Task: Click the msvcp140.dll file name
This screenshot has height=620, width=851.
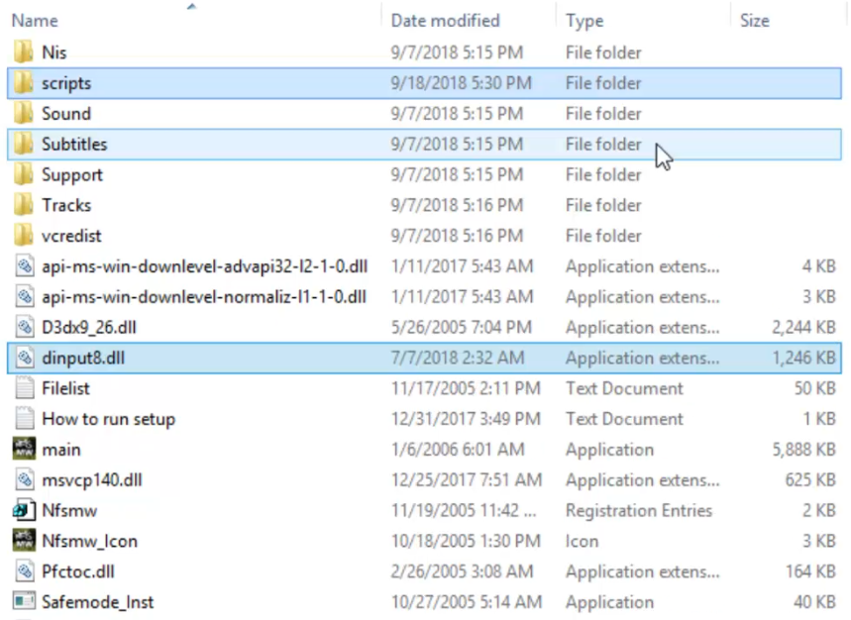Action: point(92,480)
